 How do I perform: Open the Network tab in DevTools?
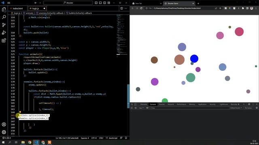coord(171,104)
